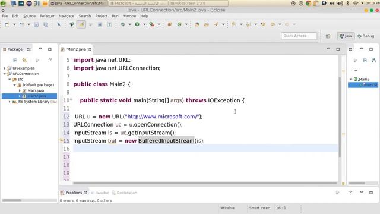Collapse the URLConnection project node
The height and width of the screenshot is (214, 380).
coord(5,74)
